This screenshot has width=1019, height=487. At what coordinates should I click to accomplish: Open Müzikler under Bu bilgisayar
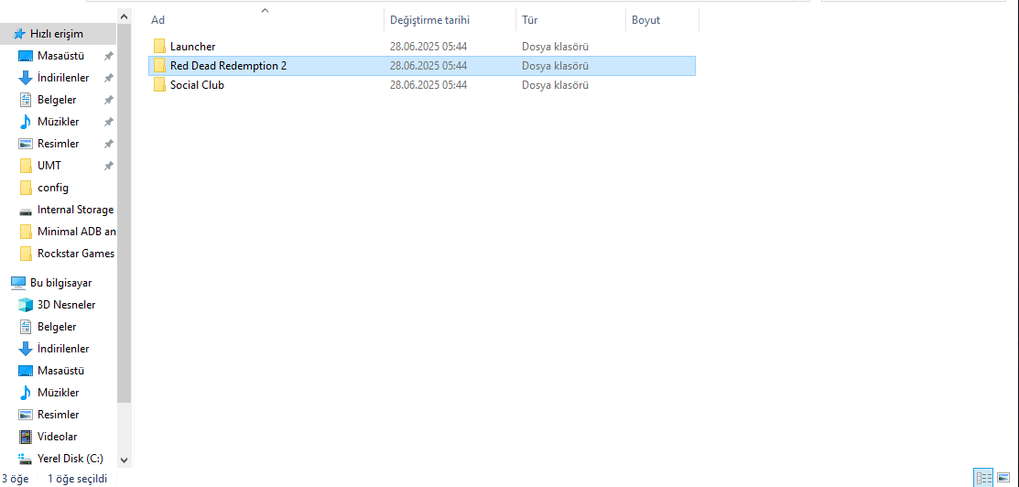(59, 393)
